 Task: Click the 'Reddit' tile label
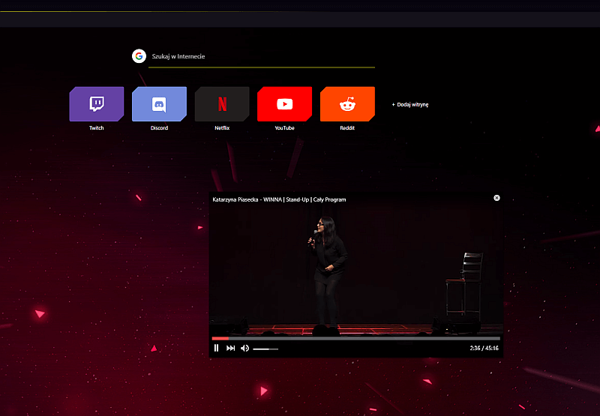[x=347, y=128]
